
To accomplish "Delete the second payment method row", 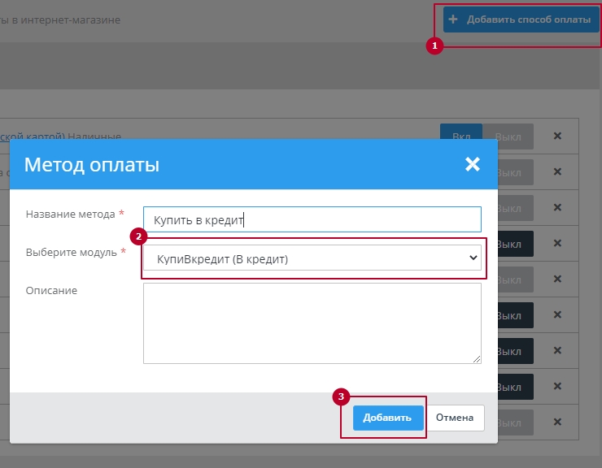I will 557,171.
